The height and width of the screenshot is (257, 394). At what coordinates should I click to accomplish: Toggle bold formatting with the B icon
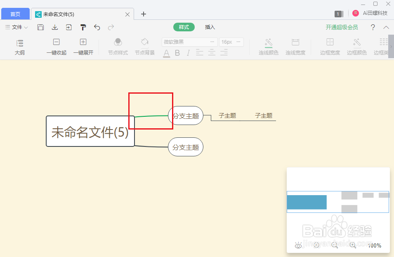(x=177, y=53)
